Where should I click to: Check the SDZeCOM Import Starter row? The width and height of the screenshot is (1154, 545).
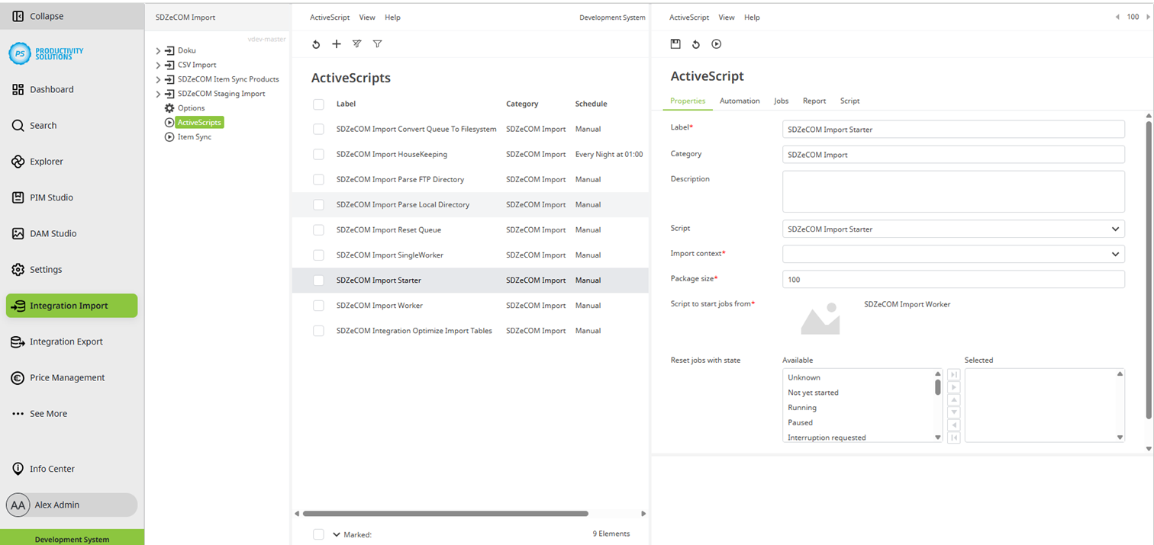[318, 281]
